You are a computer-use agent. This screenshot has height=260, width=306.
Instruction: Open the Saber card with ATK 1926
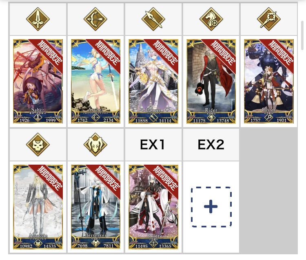coord(38,82)
